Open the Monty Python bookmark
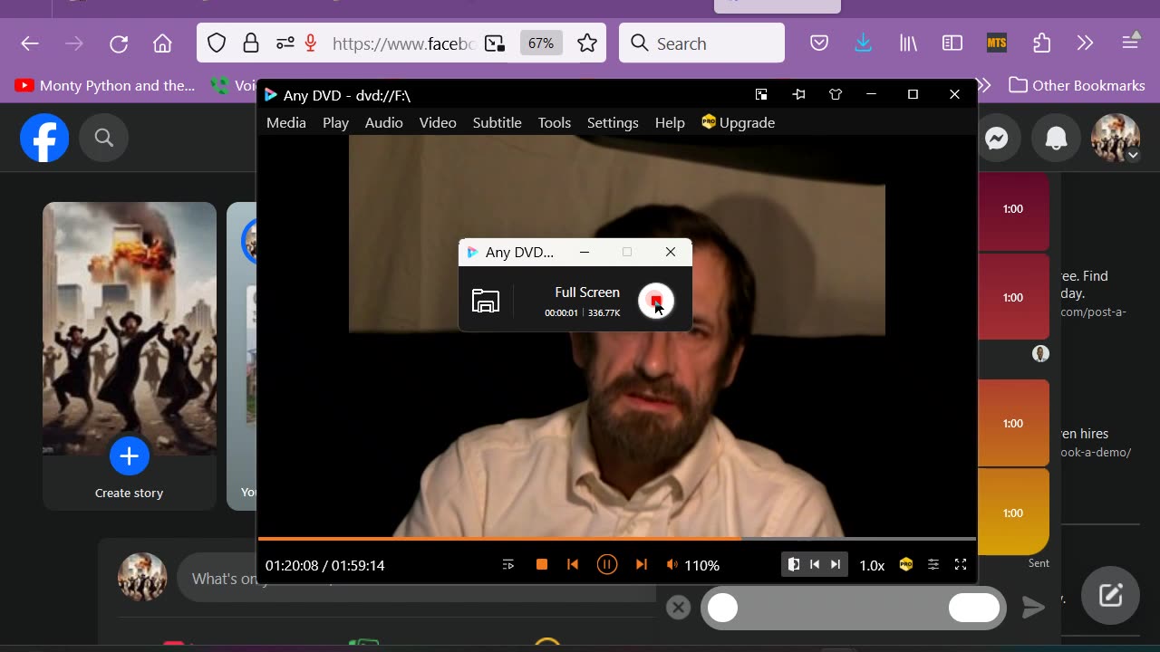Screen dimensions: 1160x652 click(x=105, y=85)
